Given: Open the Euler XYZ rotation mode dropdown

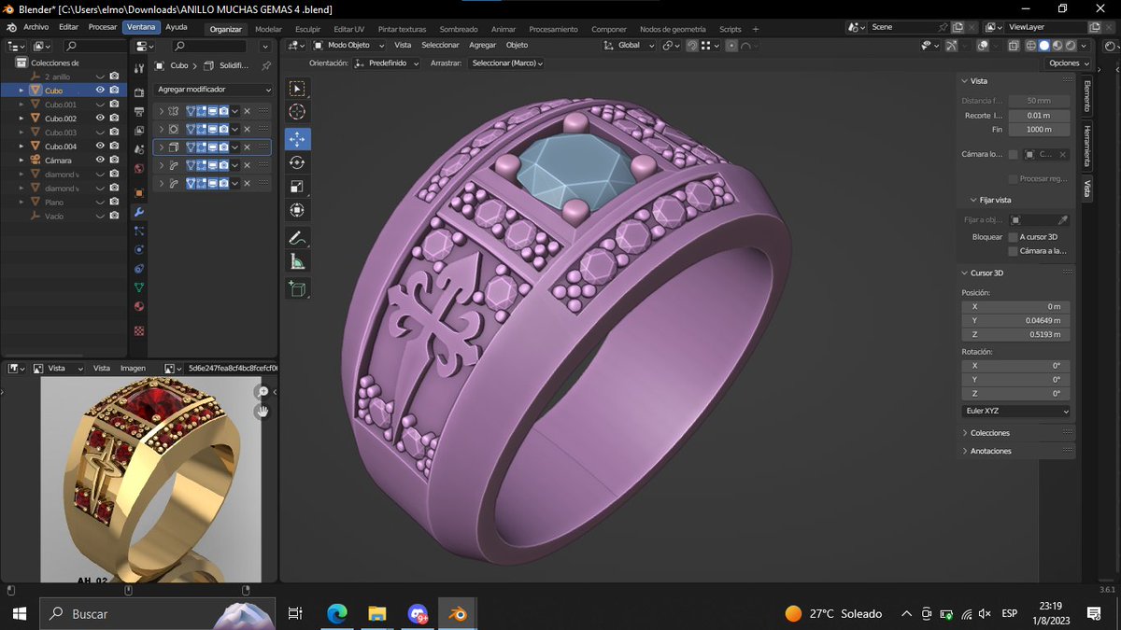Looking at the screenshot, I should [1016, 411].
